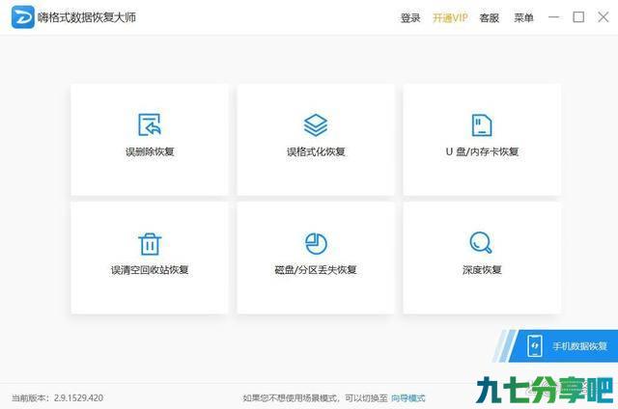Select the 误清空回收站恢复 label
This screenshot has width=618, height=409.
[150, 270]
